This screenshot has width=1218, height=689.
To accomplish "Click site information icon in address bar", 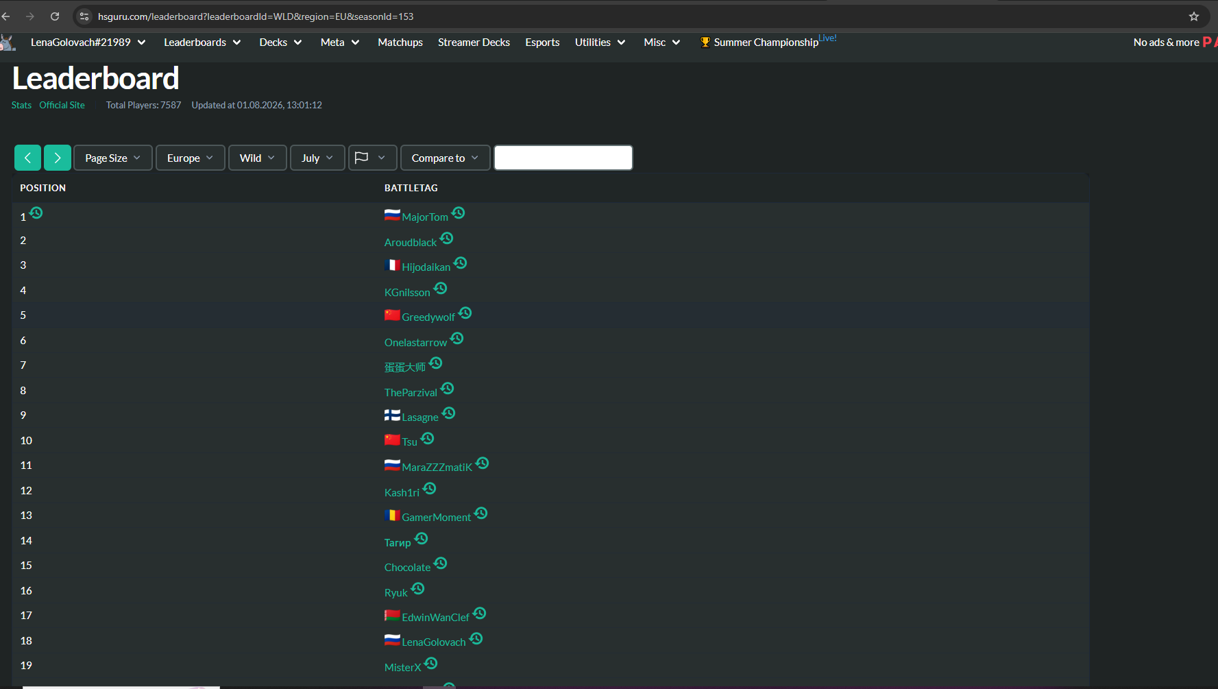I will [x=84, y=16].
